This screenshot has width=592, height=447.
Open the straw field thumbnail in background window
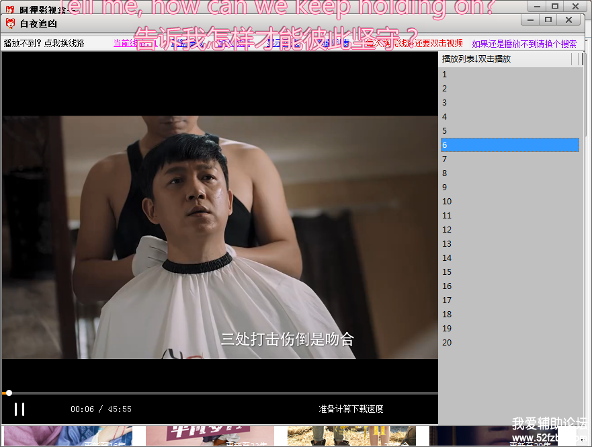pyautogui.click(x=351, y=436)
